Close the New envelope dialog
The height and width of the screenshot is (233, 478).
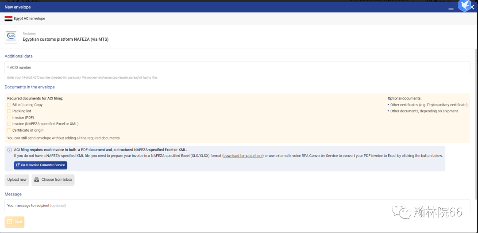coord(473,8)
